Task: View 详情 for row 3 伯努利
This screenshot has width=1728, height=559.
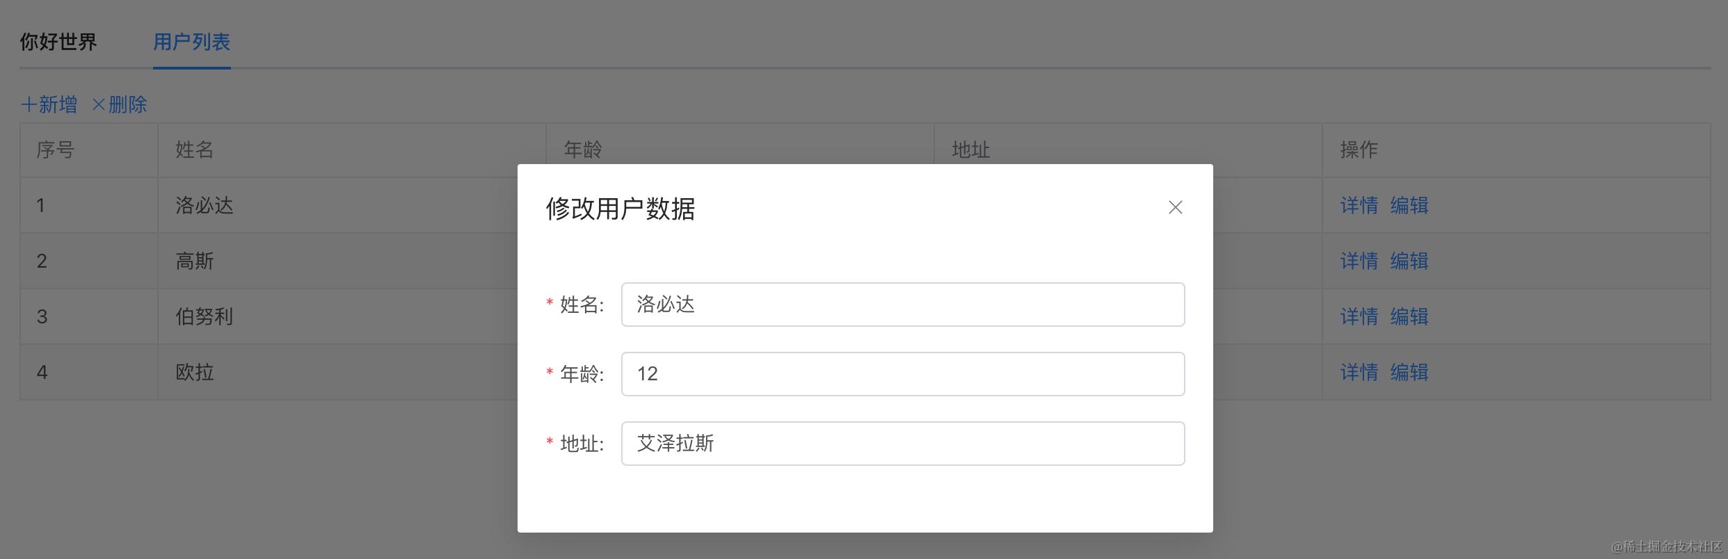Action: (1359, 316)
